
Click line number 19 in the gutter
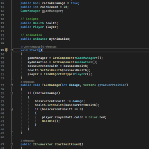coord(2,23)
